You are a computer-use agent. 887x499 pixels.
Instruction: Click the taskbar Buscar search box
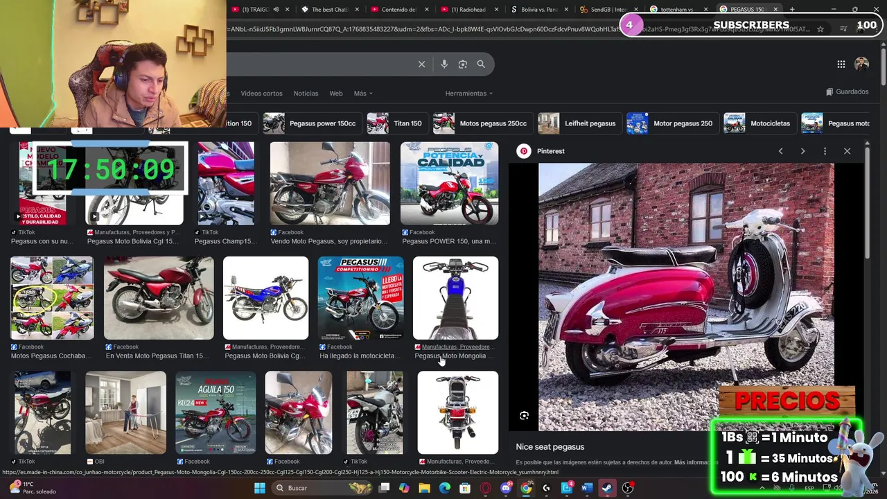coord(322,488)
